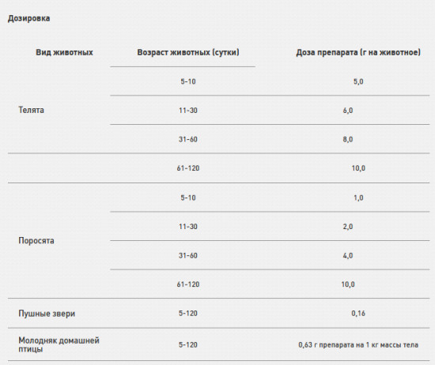Viewport: 435px width, 365px height.
Task: Click the Пушные звери 5-120 age cell
Action: point(188,313)
